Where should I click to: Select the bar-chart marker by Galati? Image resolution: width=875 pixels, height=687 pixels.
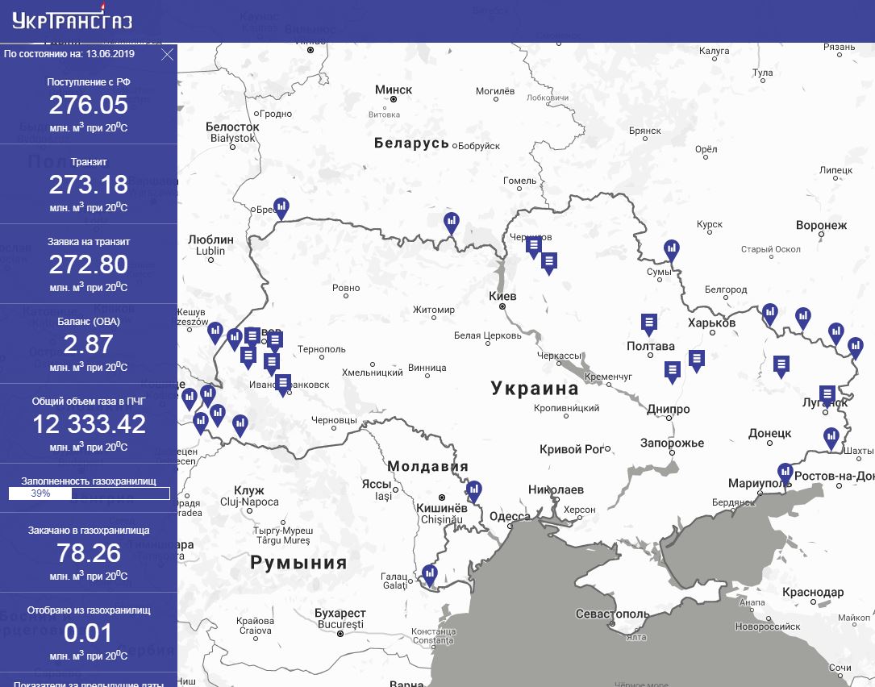pyautogui.click(x=429, y=575)
